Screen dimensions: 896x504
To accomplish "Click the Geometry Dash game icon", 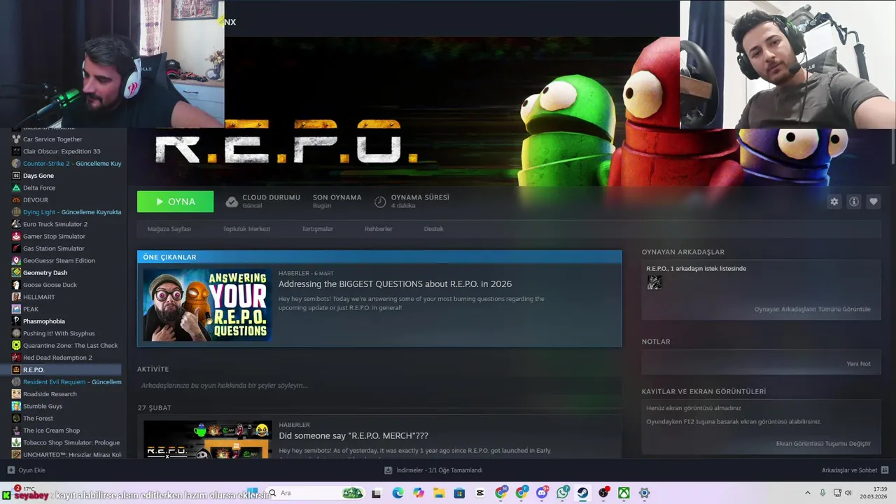I will (x=16, y=272).
